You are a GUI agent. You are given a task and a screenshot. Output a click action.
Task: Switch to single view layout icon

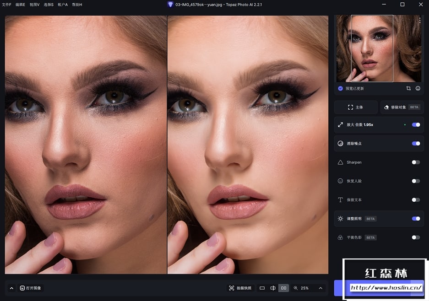tap(262, 288)
